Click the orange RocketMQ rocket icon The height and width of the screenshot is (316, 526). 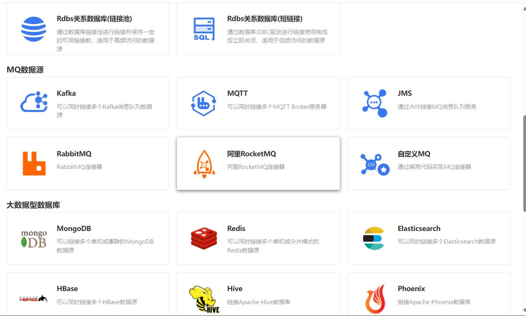pyautogui.click(x=204, y=164)
